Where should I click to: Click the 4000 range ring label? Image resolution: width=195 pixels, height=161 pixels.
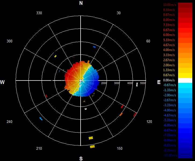tap(130, 83)
